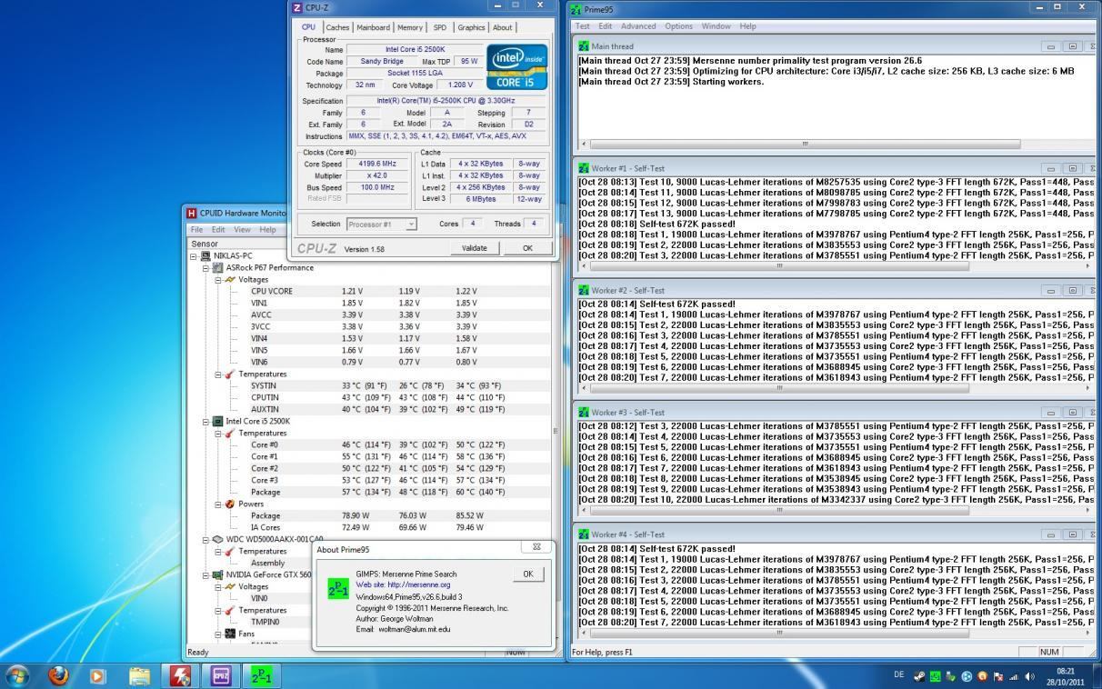Launch Firefox from the taskbar
1102x689 pixels.
tap(59, 675)
